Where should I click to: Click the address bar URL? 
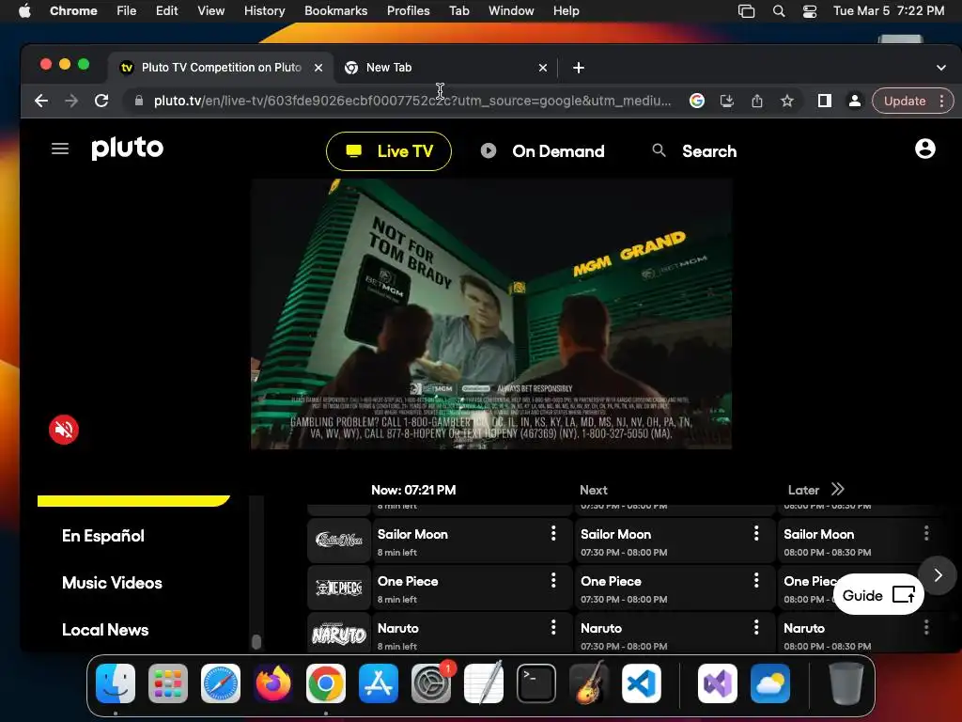(x=412, y=101)
